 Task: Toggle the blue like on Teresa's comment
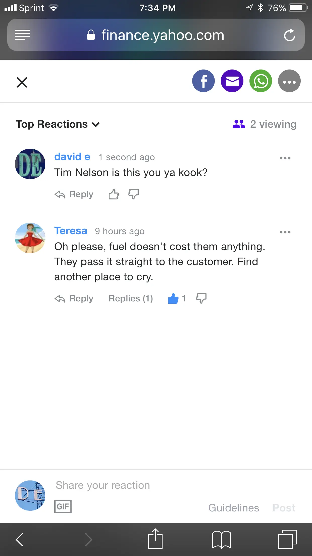[x=173, y=299]
